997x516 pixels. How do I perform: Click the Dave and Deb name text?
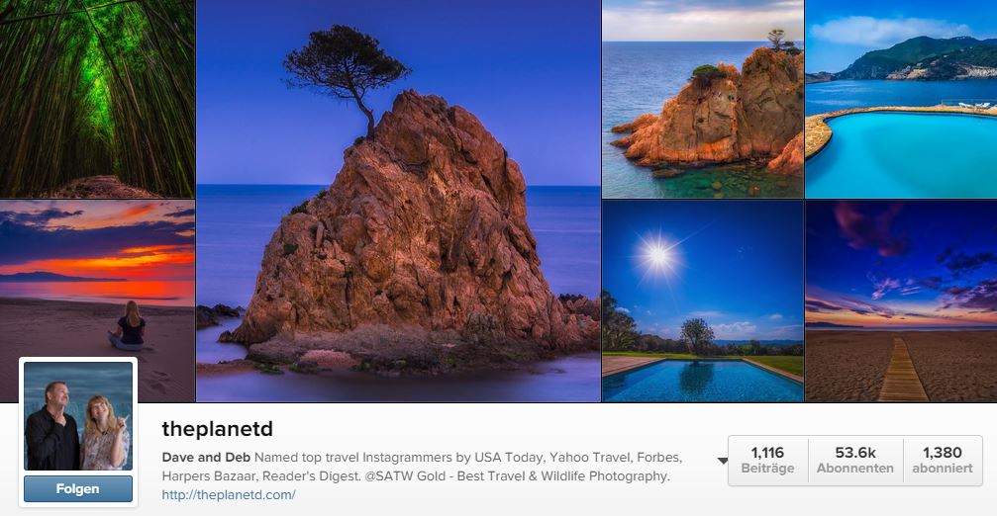(x=206, y=457)
